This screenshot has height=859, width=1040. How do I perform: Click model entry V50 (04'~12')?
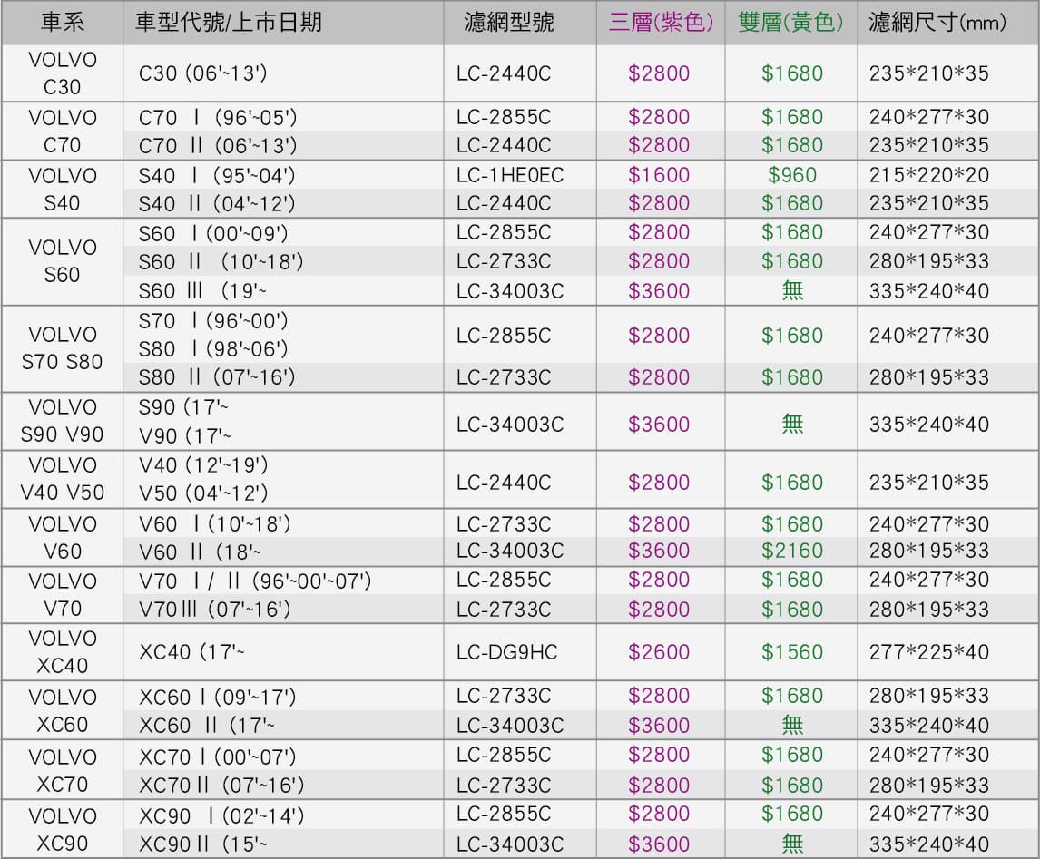point(203,493)
